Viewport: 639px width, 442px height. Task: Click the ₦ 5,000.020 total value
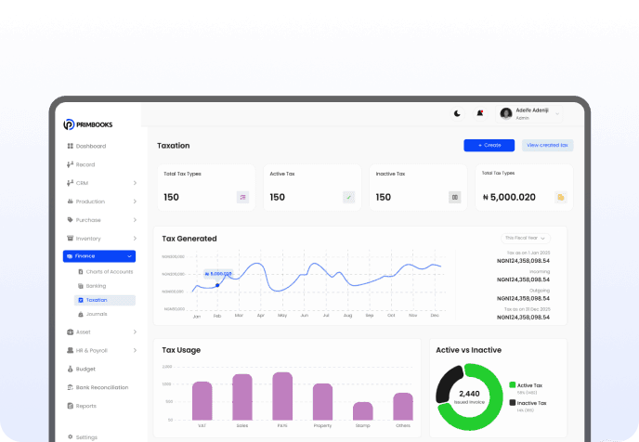[509, 197]
